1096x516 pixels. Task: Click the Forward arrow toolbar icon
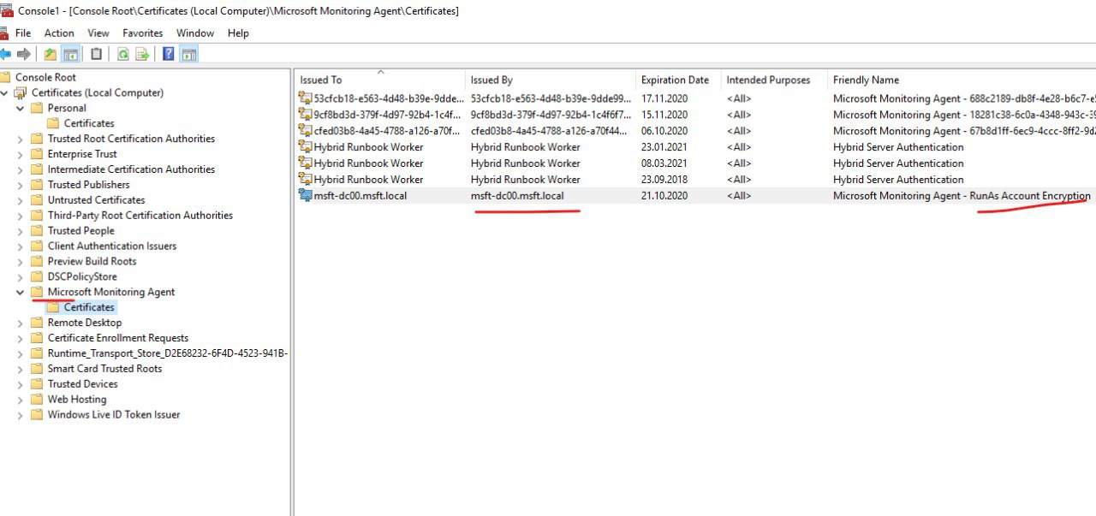[24, 54]
